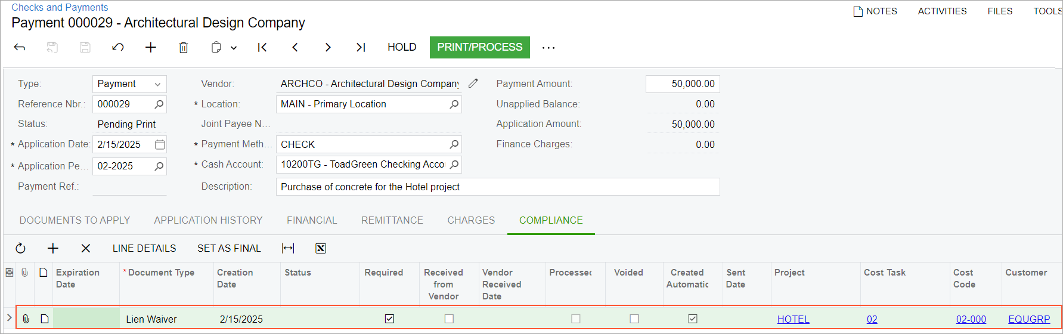
Task: Uncheck Required checkbox for Lien Waiver
Action: click(389, 319)
